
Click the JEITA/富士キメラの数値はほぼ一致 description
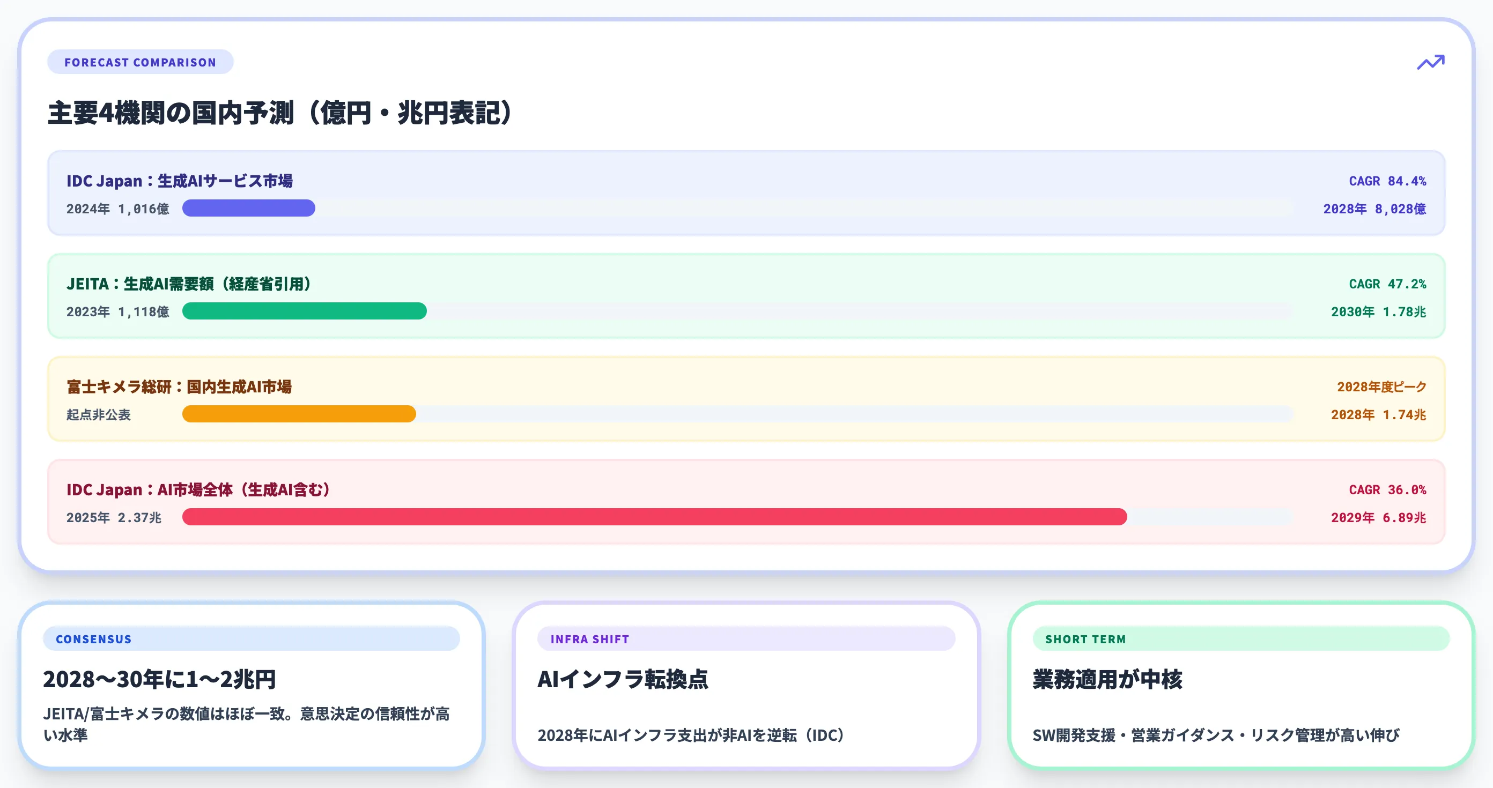[246, 724]
